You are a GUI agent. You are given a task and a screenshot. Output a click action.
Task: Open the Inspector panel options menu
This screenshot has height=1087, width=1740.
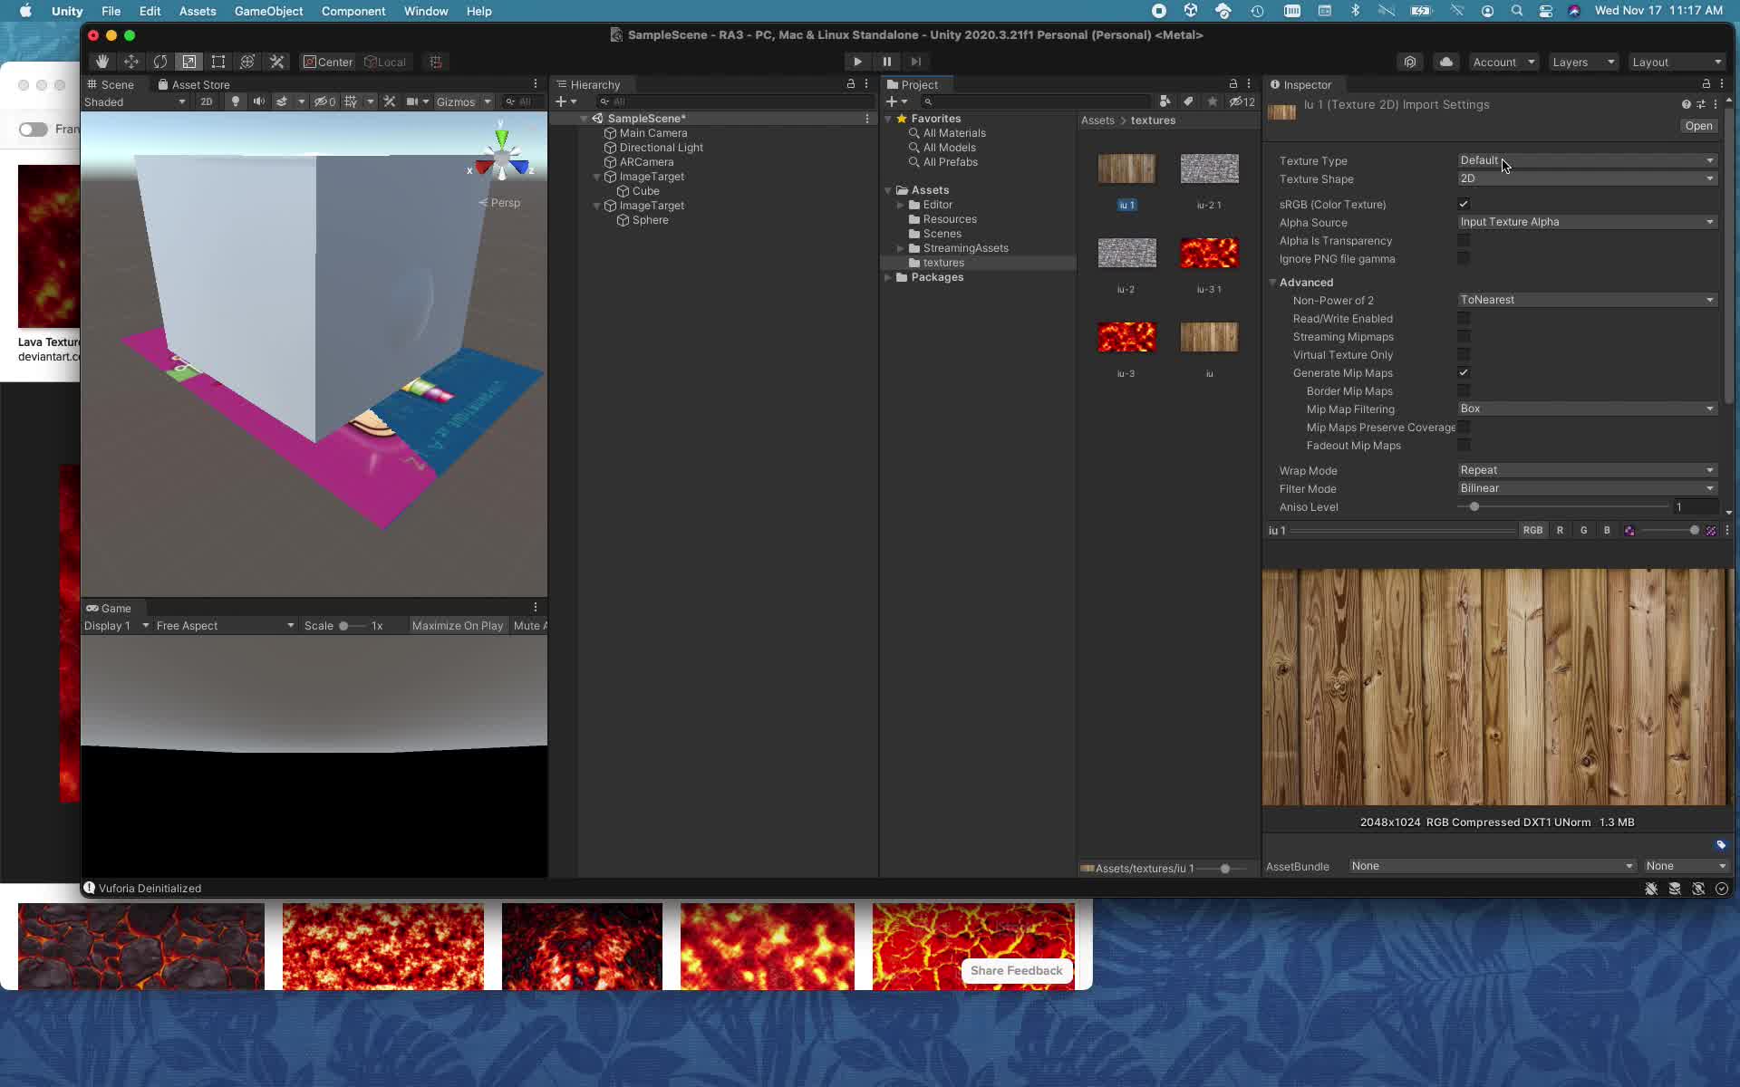click(x=1721, y=83)
